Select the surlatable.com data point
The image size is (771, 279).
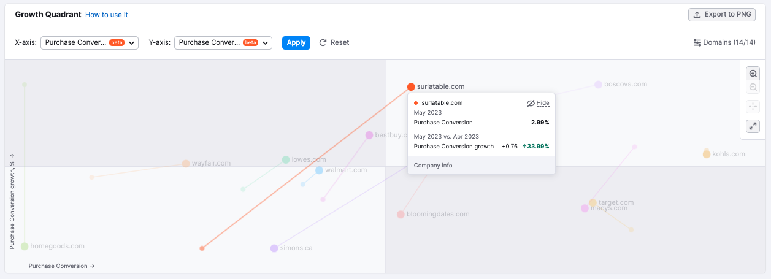411,87
